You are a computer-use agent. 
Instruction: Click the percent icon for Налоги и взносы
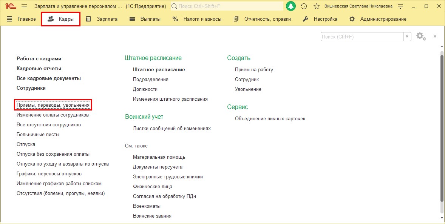(175, 19)
